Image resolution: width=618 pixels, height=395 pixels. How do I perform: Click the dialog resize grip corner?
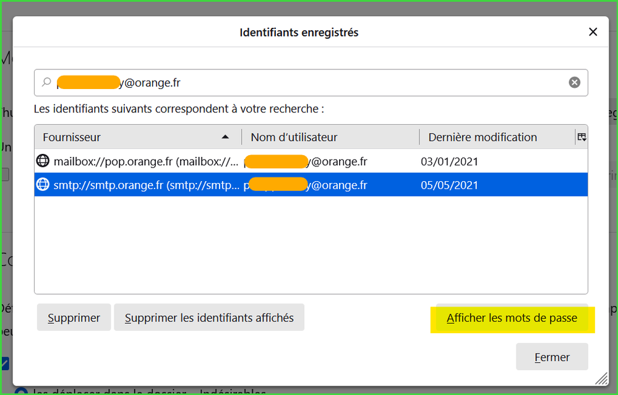click(x=601, y=378)
